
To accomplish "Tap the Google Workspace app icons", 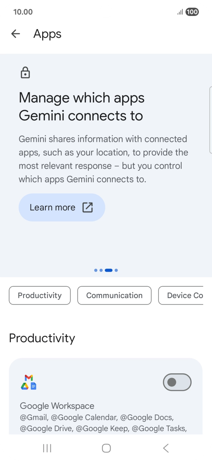I will [x=29, y=382].
